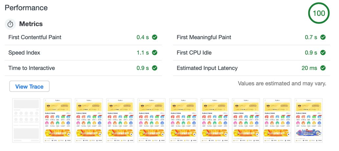This screenshot has height=151, width=339.
Task: Open the second filmstrip screenshot thumbnail
Action: 57,120
